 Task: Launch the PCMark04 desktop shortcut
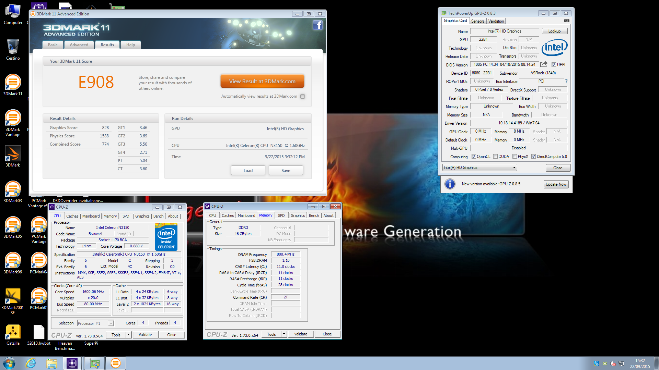click(x=39, y=263)
